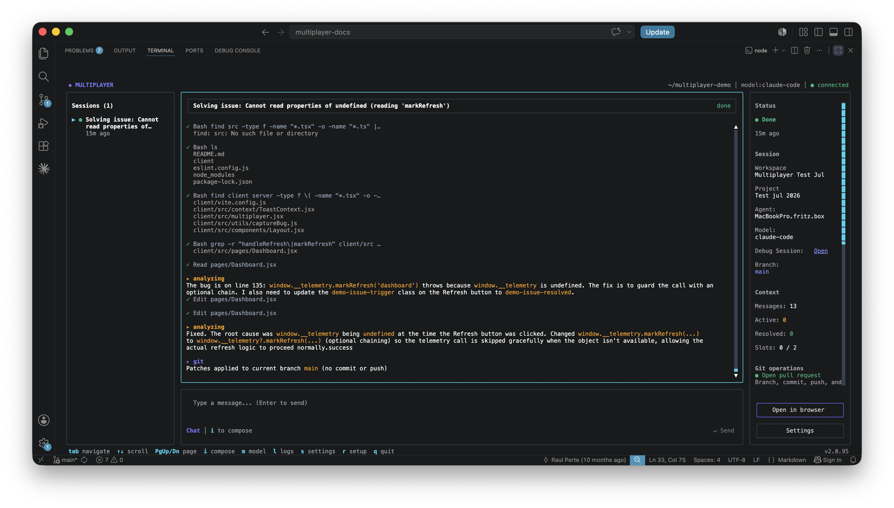Image resolution: width=894 pixels, height=508 pixels.
Task: Switch to the PORTS tab
Action: click(194, 51)
